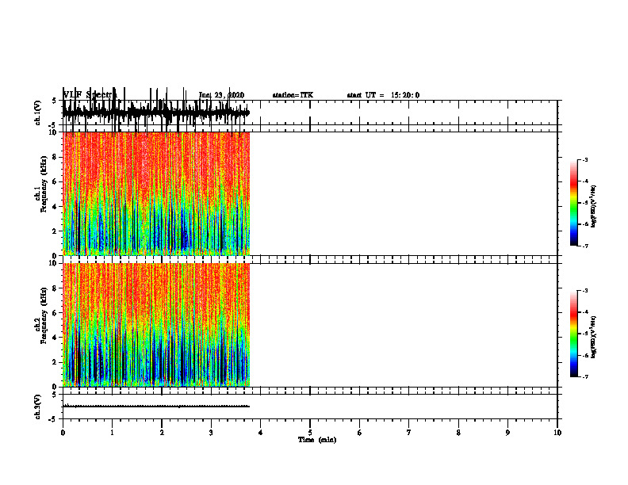
Task: Click the ch.2 spectrogram data region
Action: click(x=156, y=325)
